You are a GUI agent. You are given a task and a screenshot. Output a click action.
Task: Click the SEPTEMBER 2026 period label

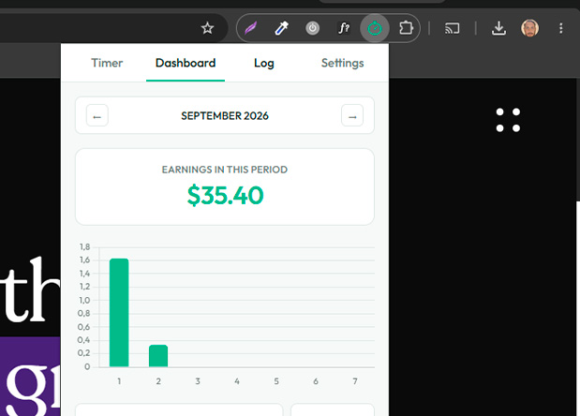225,116
